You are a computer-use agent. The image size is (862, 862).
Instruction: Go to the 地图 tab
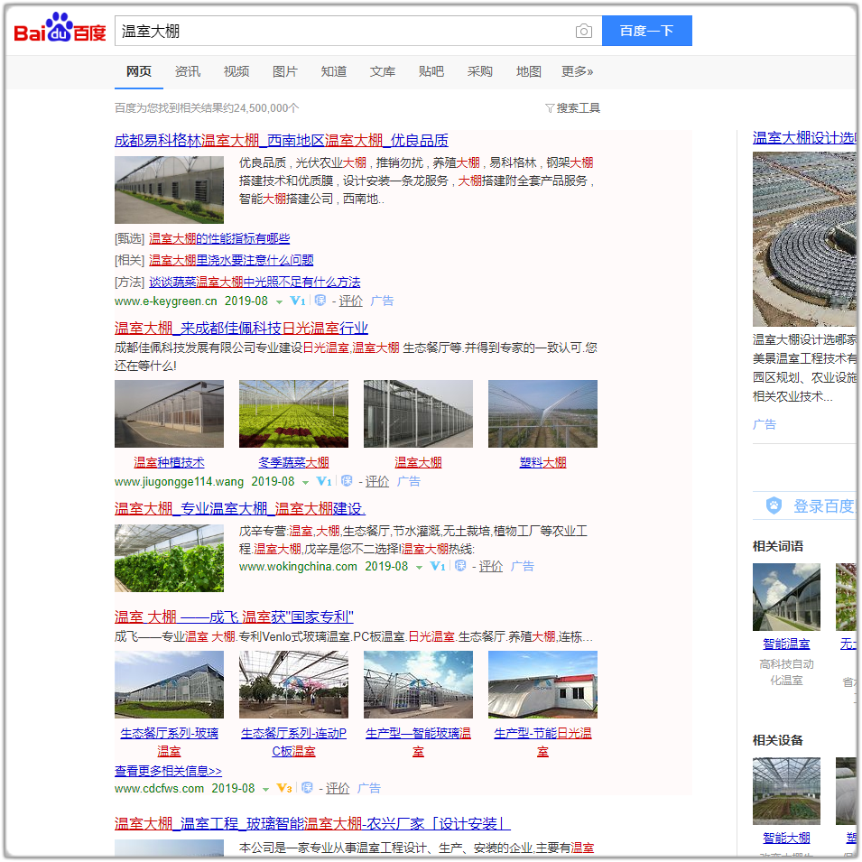click(529, 71)
